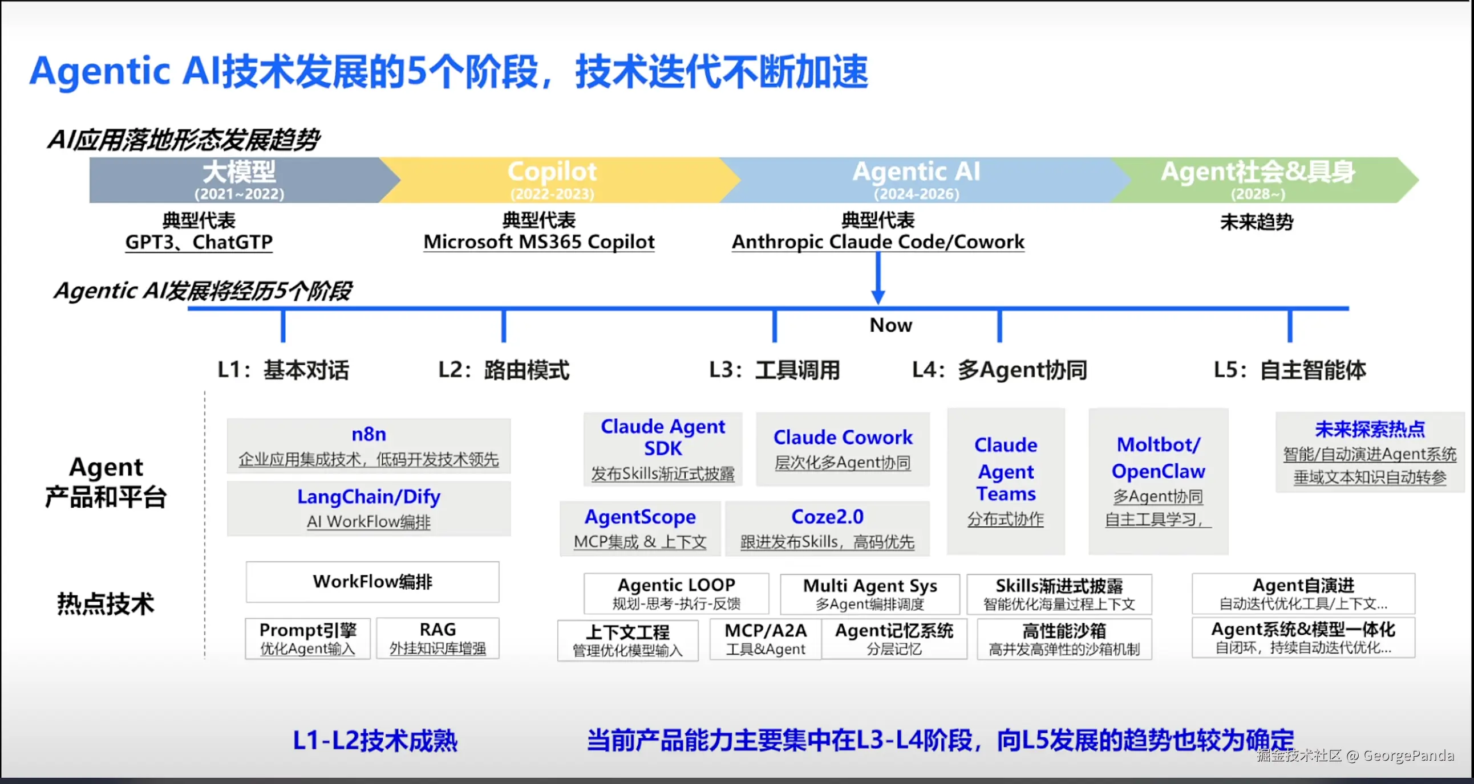
Task: Click the 'Skills渐进式披露' technology box
Action: click(1059, 594)
